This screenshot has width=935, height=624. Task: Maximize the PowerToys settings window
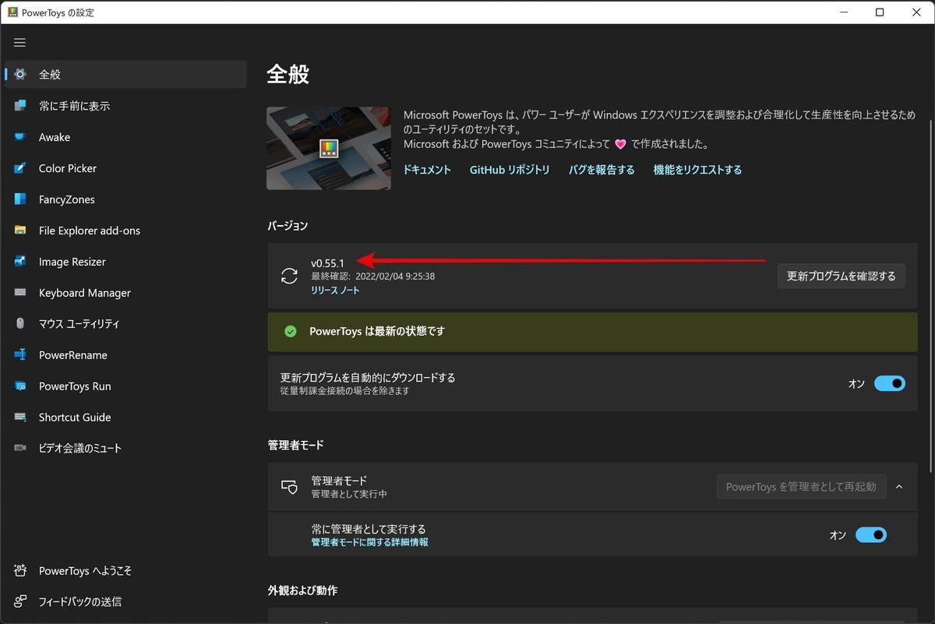coord(880,12)
